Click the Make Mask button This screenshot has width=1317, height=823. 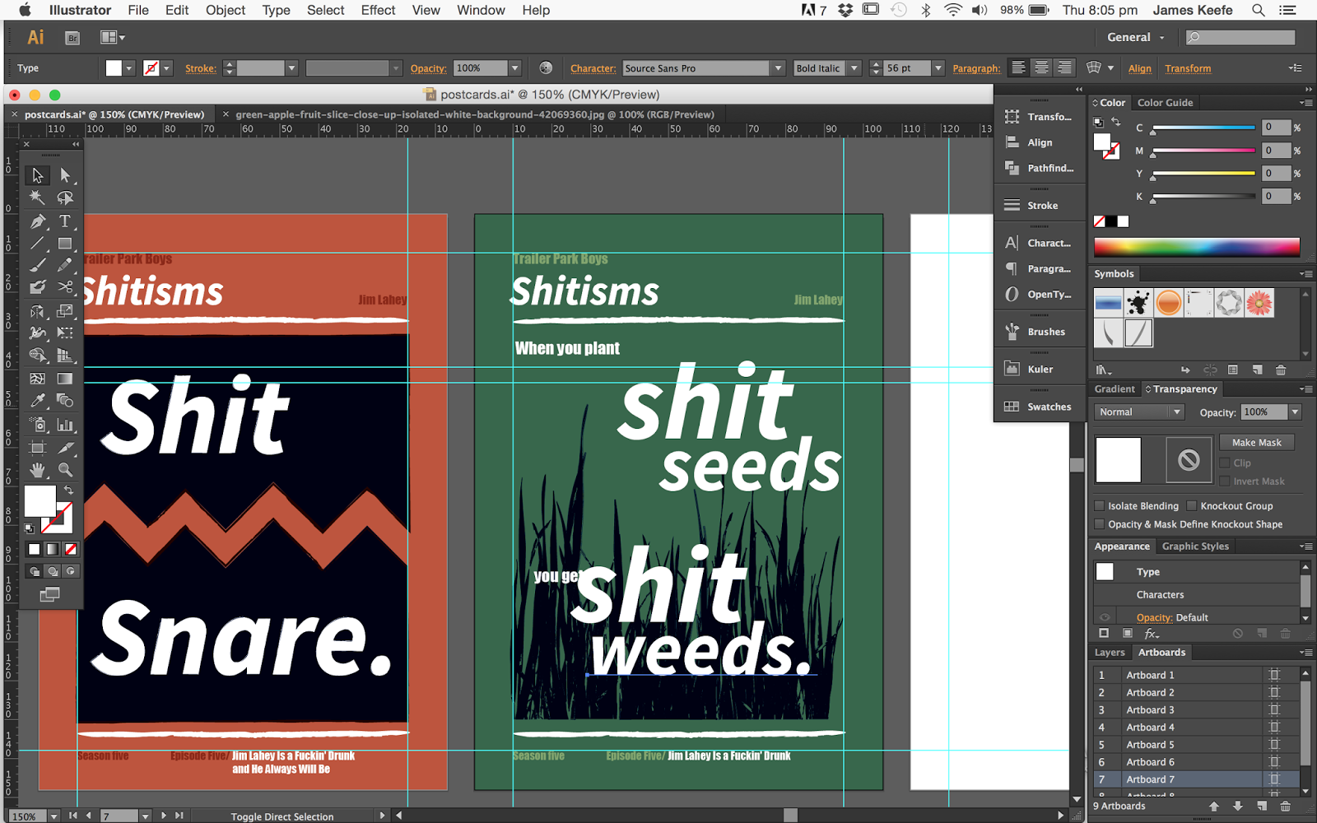tap(1257, 443)
